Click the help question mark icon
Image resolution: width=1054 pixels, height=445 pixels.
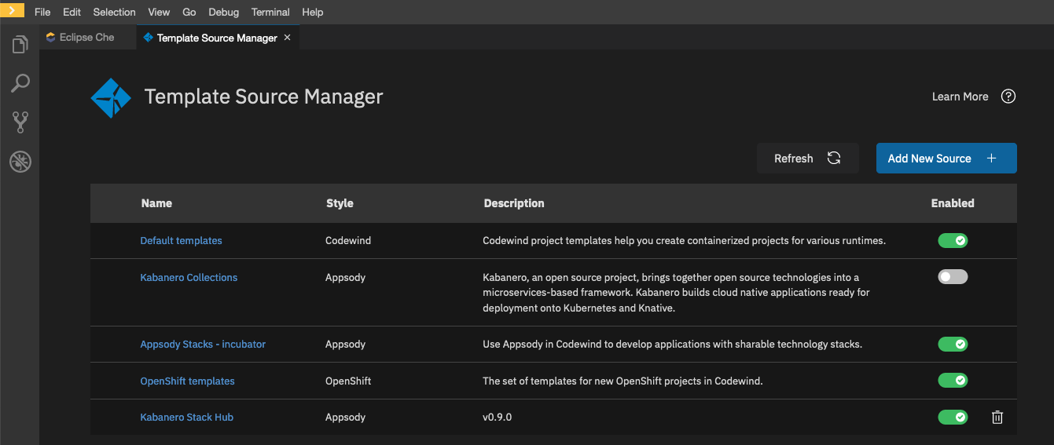coord(1008,97)
